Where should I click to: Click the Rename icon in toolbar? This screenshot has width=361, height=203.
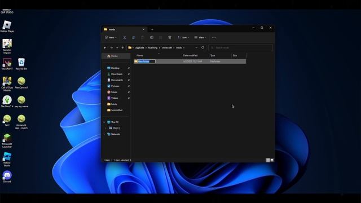point(152,38)
